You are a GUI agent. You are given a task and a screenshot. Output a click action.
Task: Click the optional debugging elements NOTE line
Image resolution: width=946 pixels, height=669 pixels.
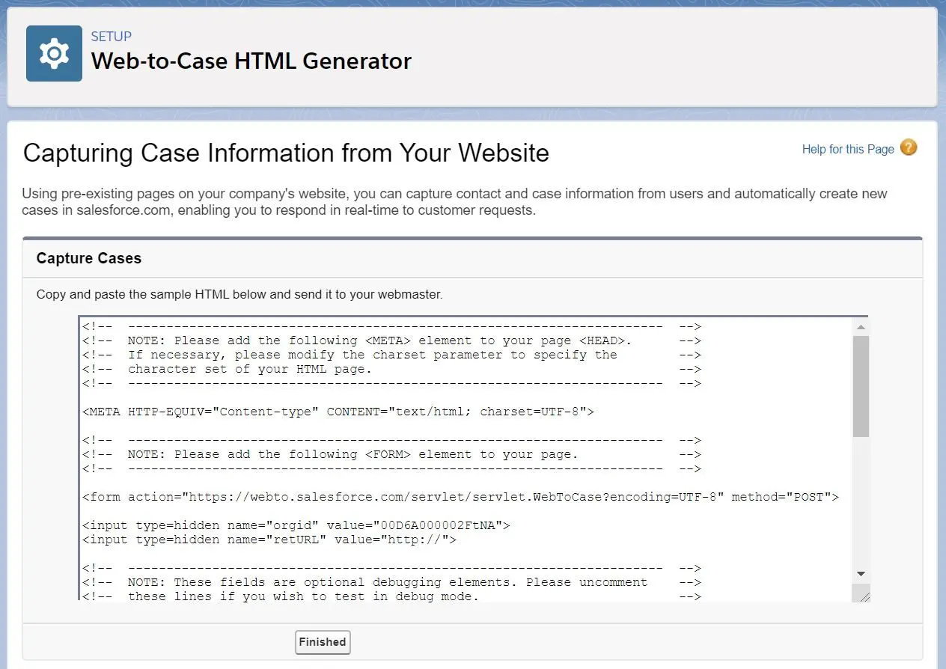(x=391, y=582)
